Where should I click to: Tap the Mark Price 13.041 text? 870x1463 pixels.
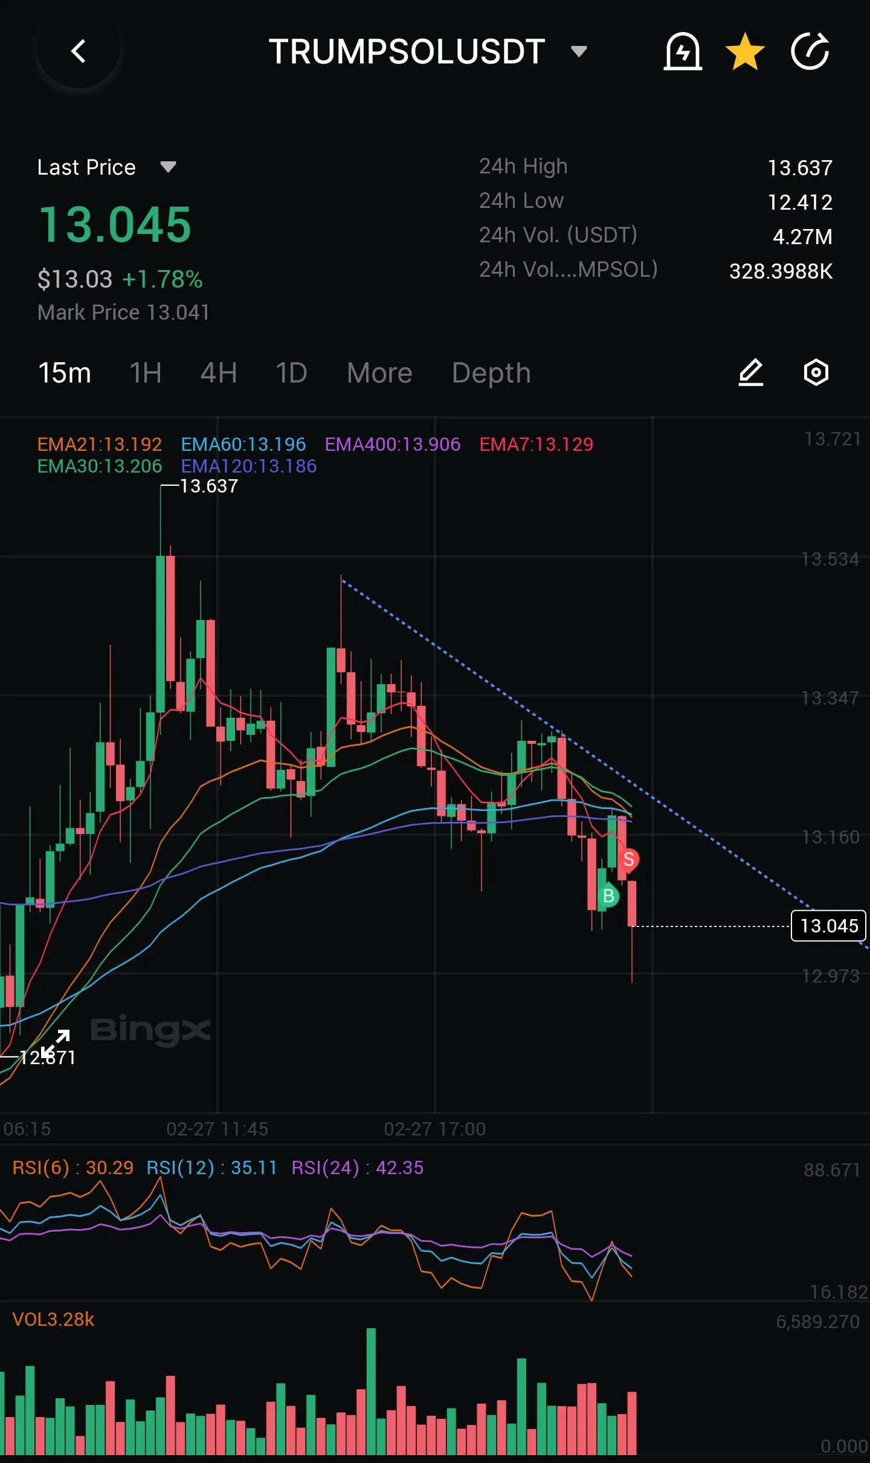point(123,312)
